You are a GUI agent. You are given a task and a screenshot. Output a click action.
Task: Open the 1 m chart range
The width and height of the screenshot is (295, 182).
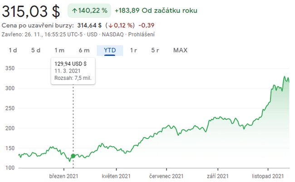[x=59, y=50]
